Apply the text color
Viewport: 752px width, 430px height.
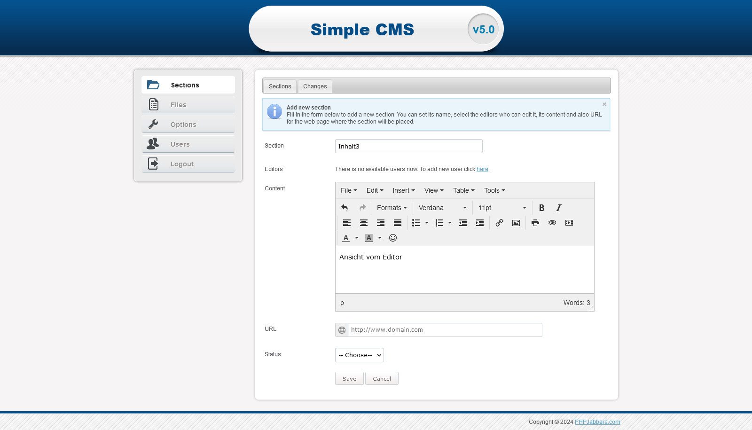tap(346, 238)
